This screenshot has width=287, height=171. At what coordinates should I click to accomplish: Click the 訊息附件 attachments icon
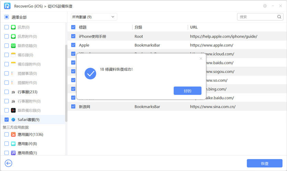(13, 36)
